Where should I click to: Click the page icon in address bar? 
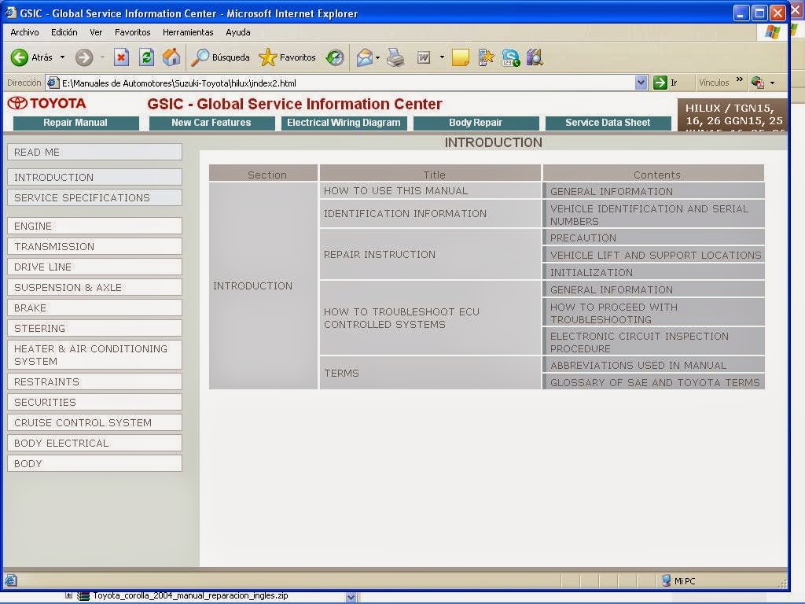click(53, 82)
